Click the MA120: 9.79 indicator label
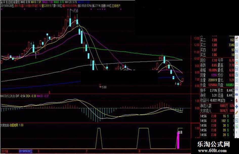 pyautogui.click(x=70, y=2)
